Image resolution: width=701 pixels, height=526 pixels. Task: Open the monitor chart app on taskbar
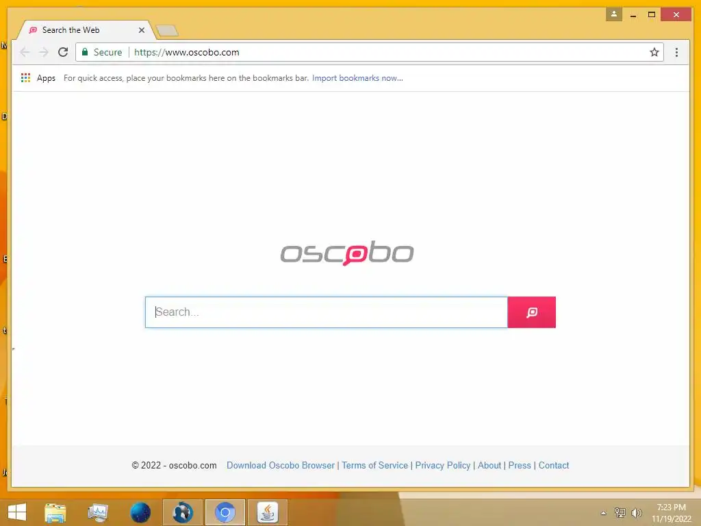[97, 512]
